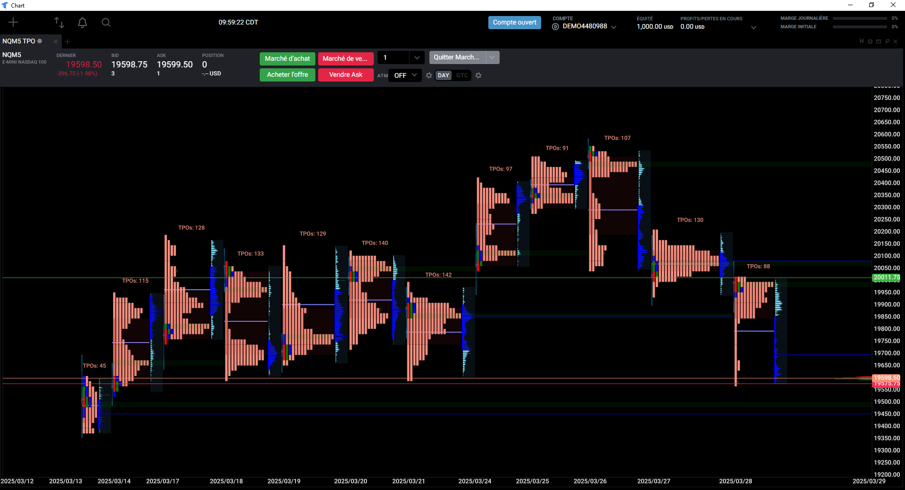905x490 pixels.
Task: Click the 2025/03/19 date on time axis
Action: 284,482
